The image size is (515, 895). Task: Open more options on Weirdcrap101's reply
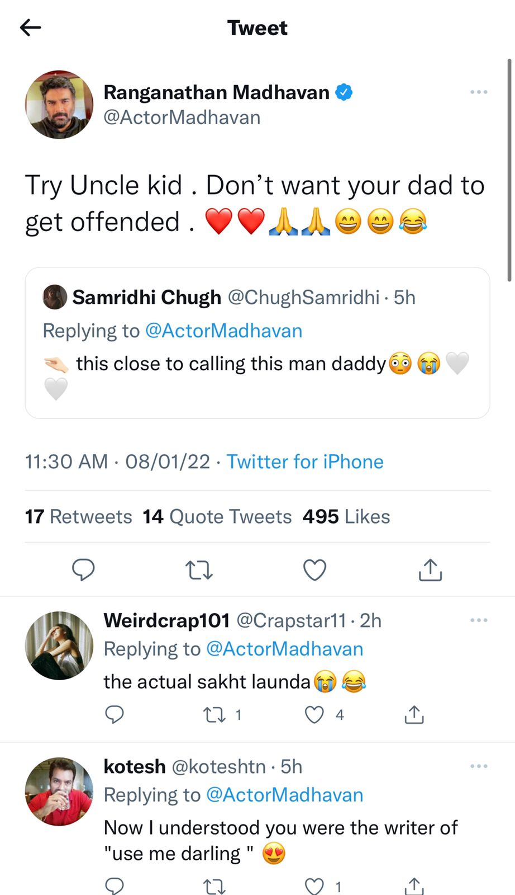tap(479, 620)
